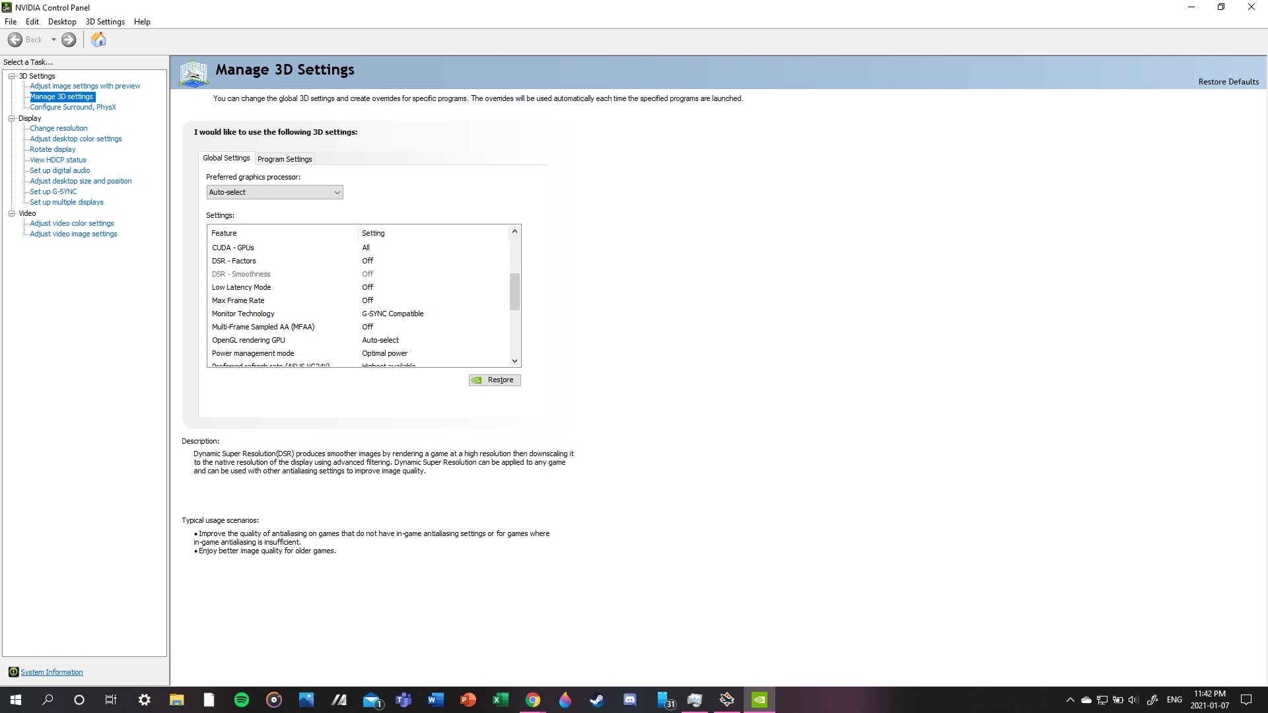The height and width of the screenshot is (713, 1268).
Task: Open Rotate display task
Action: coord(53,149)
